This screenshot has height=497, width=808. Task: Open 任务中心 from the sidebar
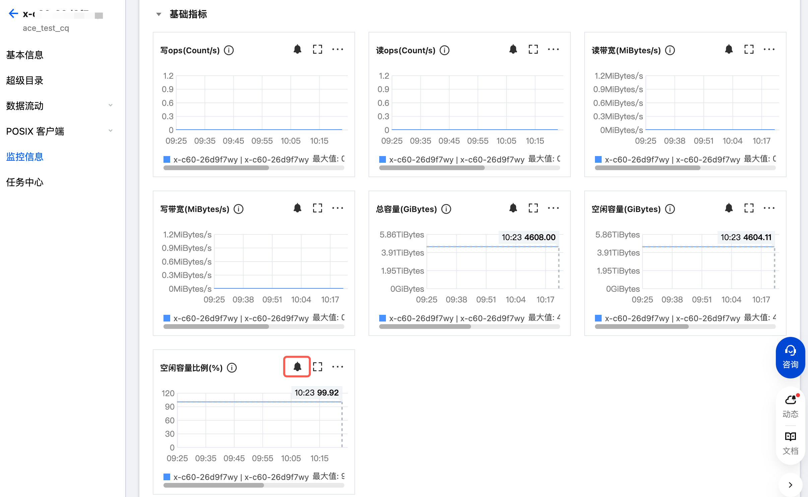[25, 182]
